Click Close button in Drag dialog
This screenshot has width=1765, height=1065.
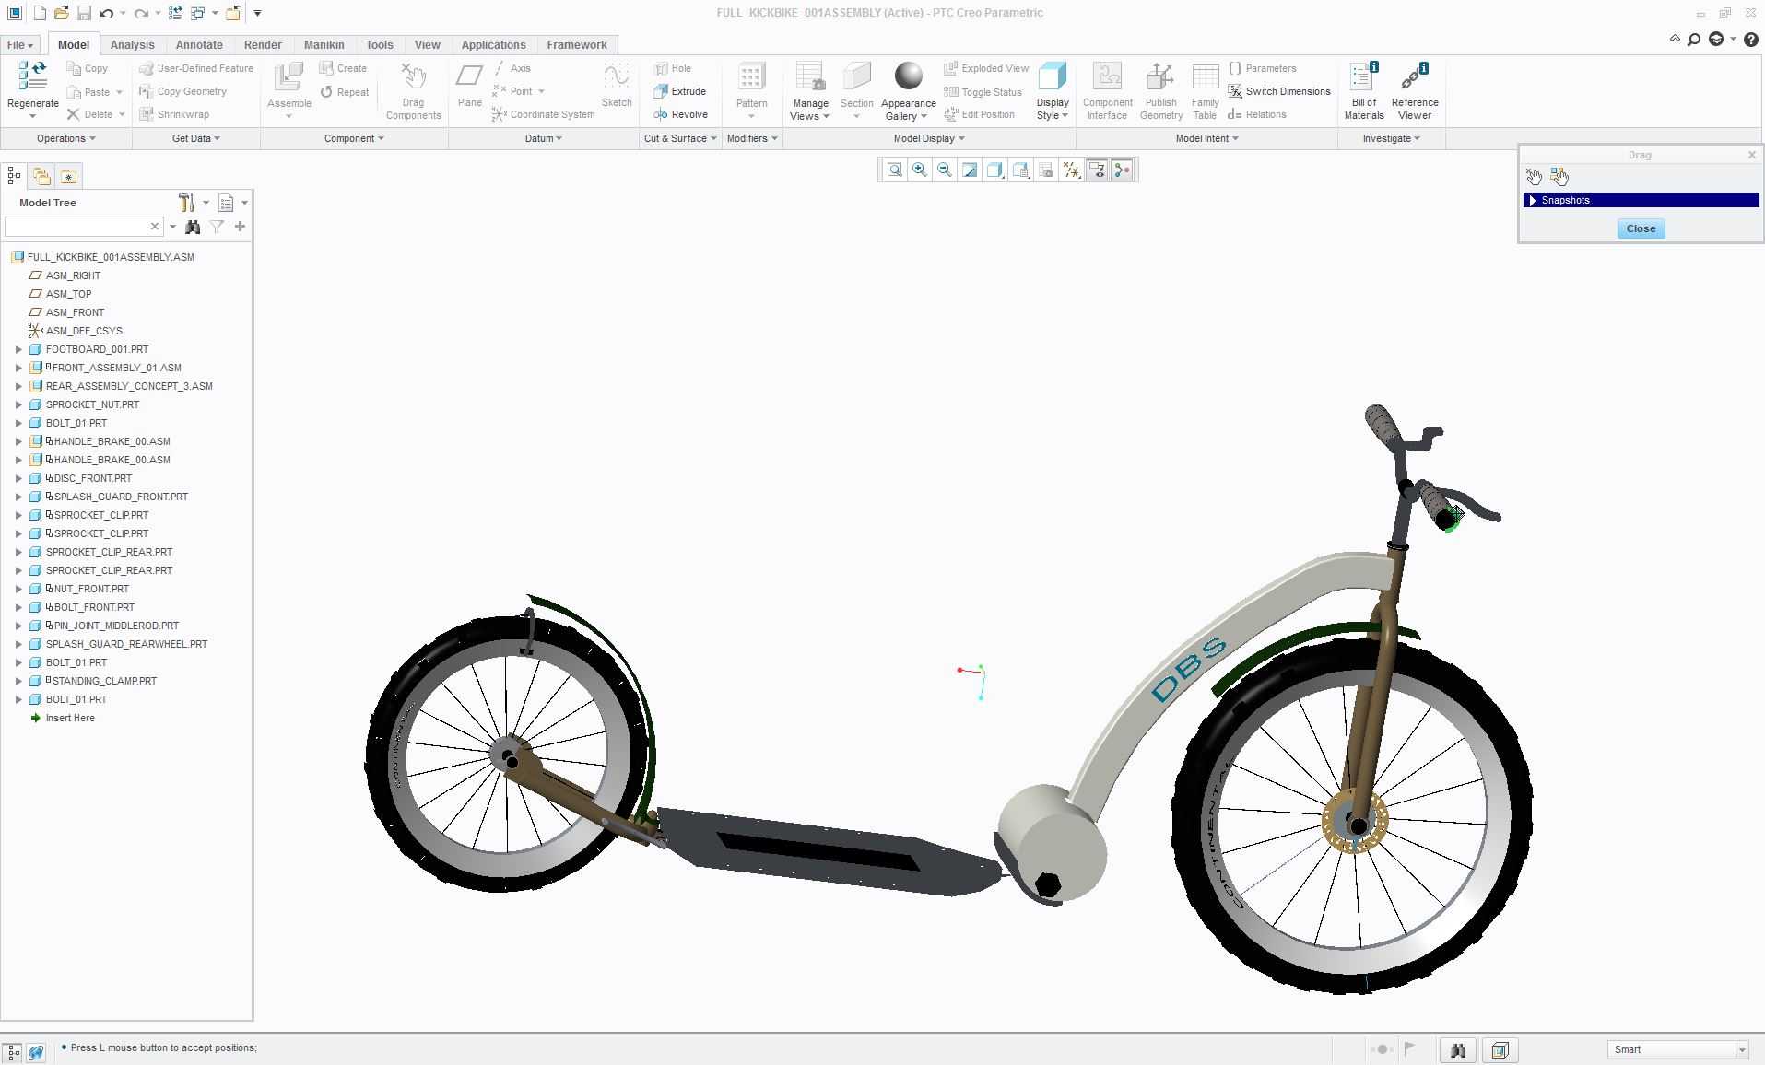click(1641, 228)
